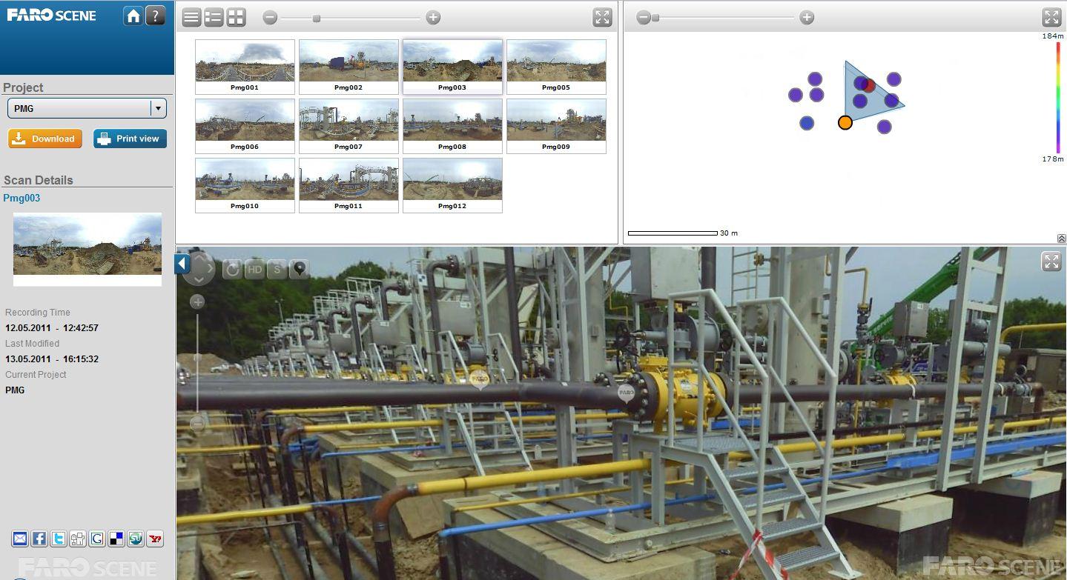Screen dimensions: 1067x580
Task: Click the Print view button
Action: tap(130, 139)
